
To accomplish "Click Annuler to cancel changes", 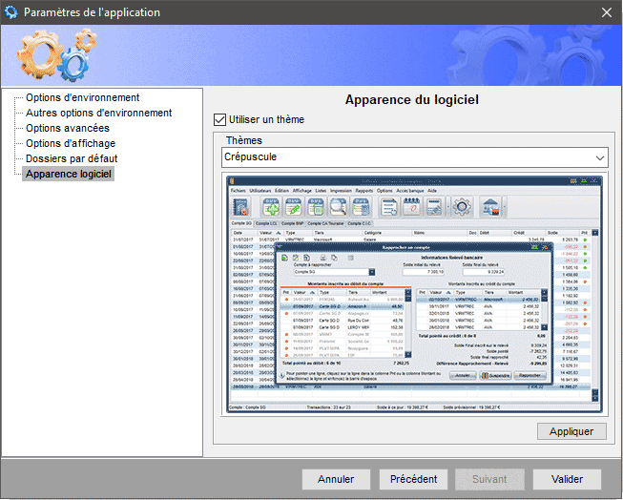I will tap(336, 479).
